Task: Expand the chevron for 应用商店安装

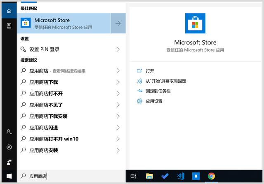Action: point(118,150)
